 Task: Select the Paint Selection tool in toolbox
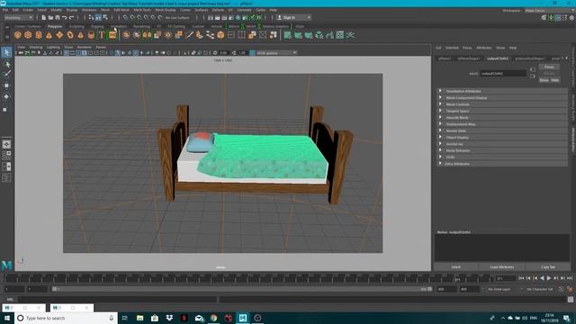coord(6,74)
